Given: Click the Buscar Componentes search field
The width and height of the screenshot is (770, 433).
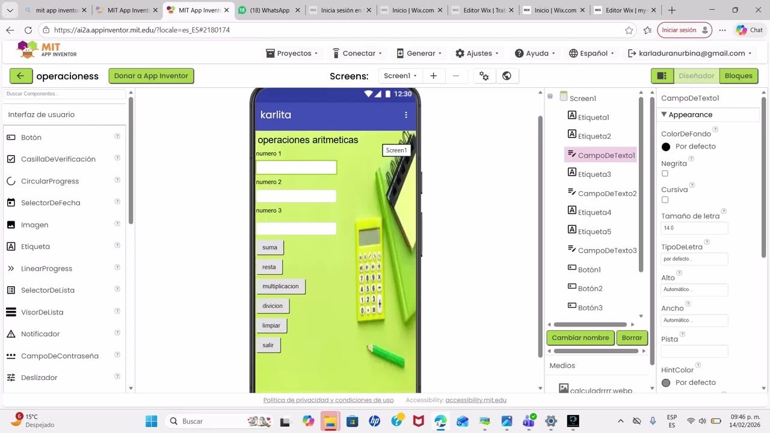Looking at the screenshot, I should click(x=65, y=94).
